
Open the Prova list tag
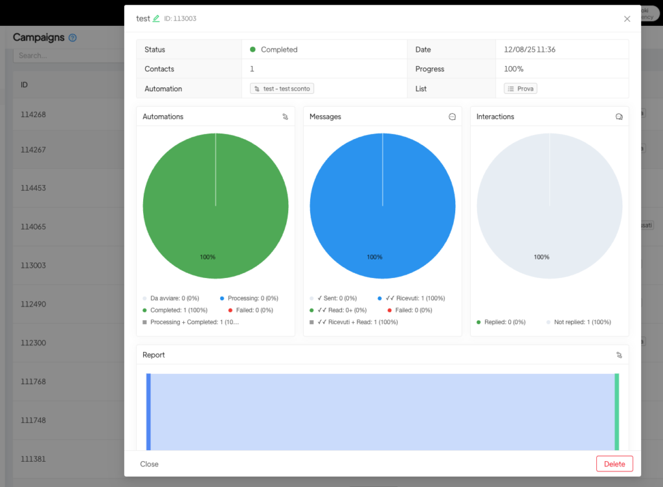(521, 89)
